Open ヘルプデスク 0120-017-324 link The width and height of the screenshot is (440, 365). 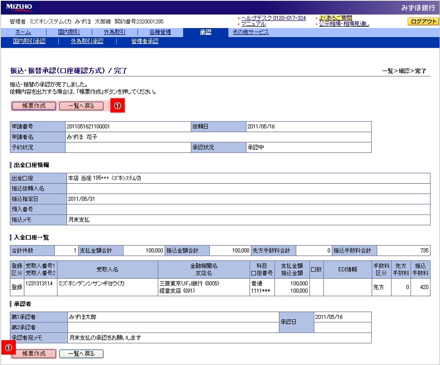(x=274, y=18)
